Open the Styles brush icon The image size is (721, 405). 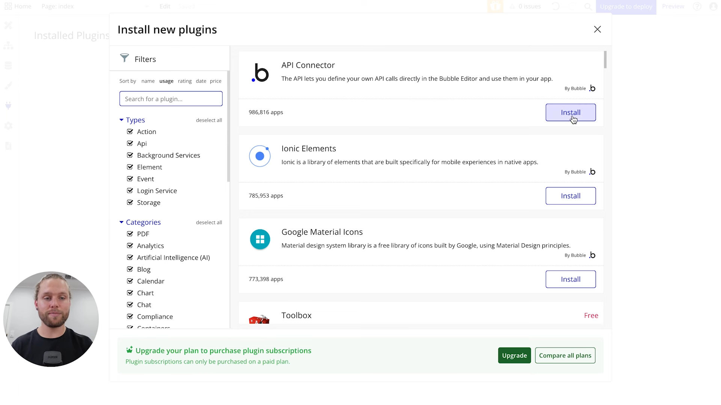(8, 85)
